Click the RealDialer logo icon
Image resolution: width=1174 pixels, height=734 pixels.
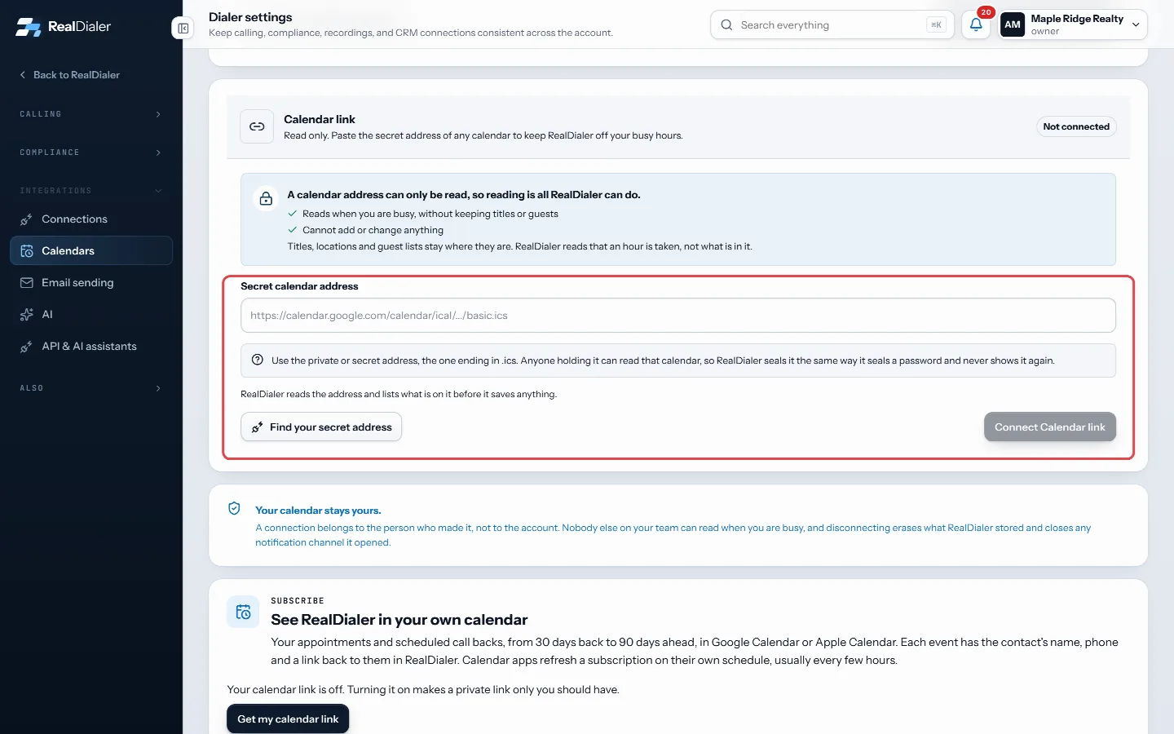click(x=29, y=27)
